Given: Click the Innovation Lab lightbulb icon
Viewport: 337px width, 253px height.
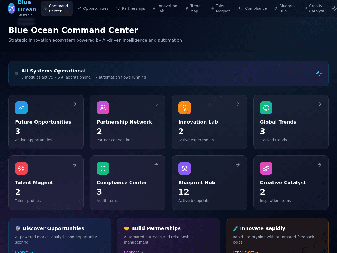Looking at the screenshot, I should coord(185,108).
